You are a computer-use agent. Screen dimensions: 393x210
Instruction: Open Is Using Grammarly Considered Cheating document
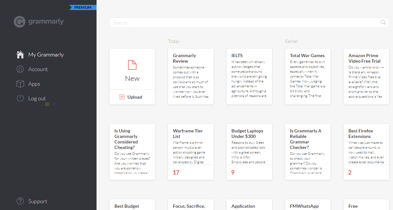pyautogui.click(x=132, y=152)
